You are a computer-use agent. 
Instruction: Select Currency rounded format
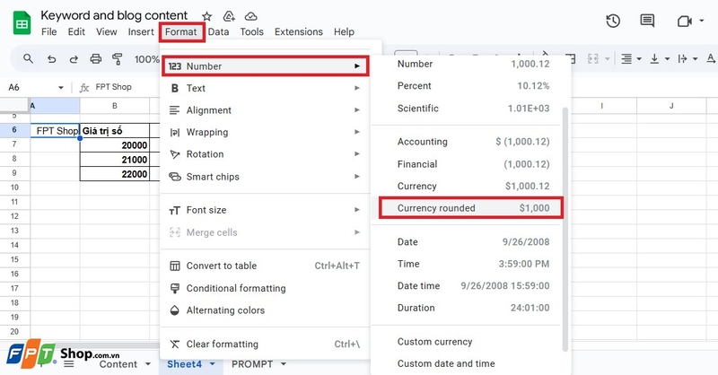coord(470,208)
